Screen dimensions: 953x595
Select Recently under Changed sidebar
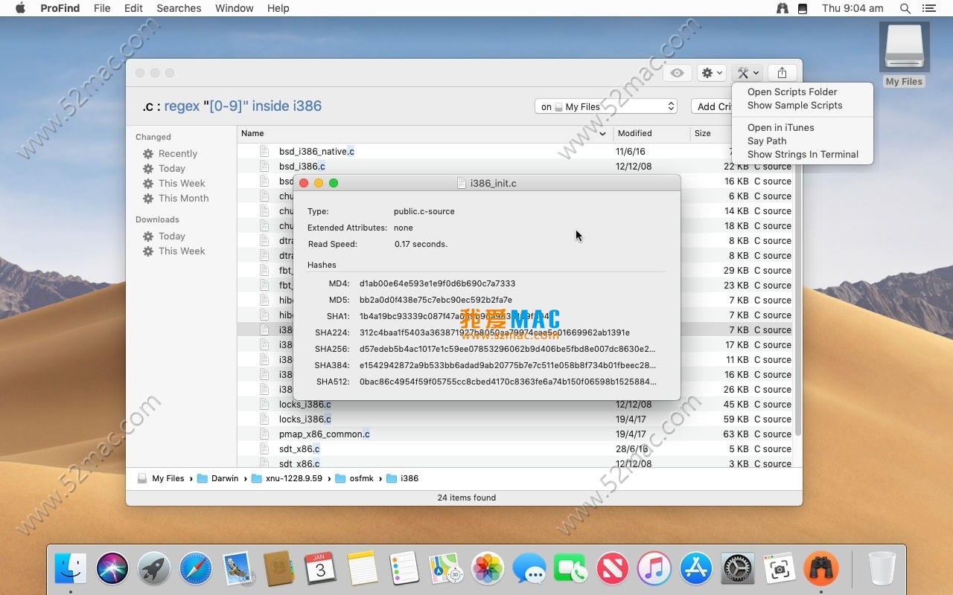click(178, 153)
